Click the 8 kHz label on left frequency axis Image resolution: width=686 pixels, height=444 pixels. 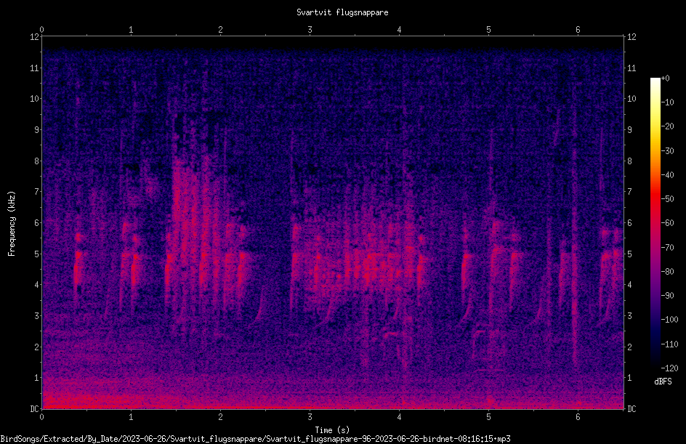pos(37,161)
